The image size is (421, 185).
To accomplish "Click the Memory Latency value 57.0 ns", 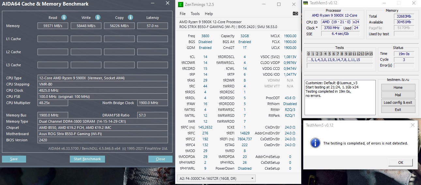I will point(153,26).
